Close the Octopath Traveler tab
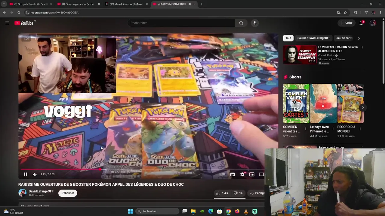 click(51, 4)
